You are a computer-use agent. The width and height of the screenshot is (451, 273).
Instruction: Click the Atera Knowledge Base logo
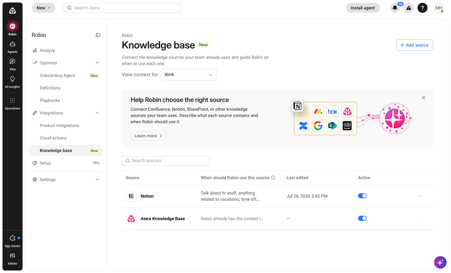coord(131,219)
